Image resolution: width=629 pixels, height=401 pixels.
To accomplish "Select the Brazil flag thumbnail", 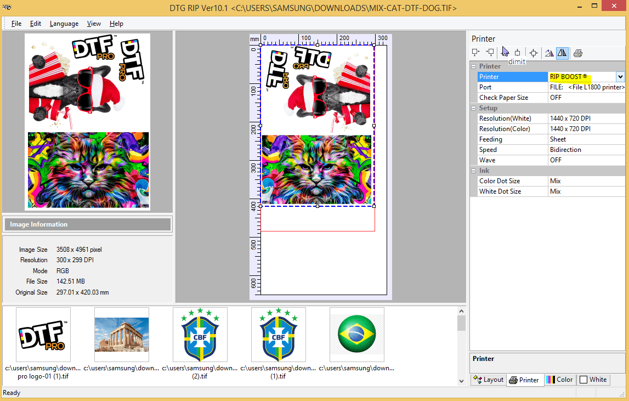I will (356, 335).
